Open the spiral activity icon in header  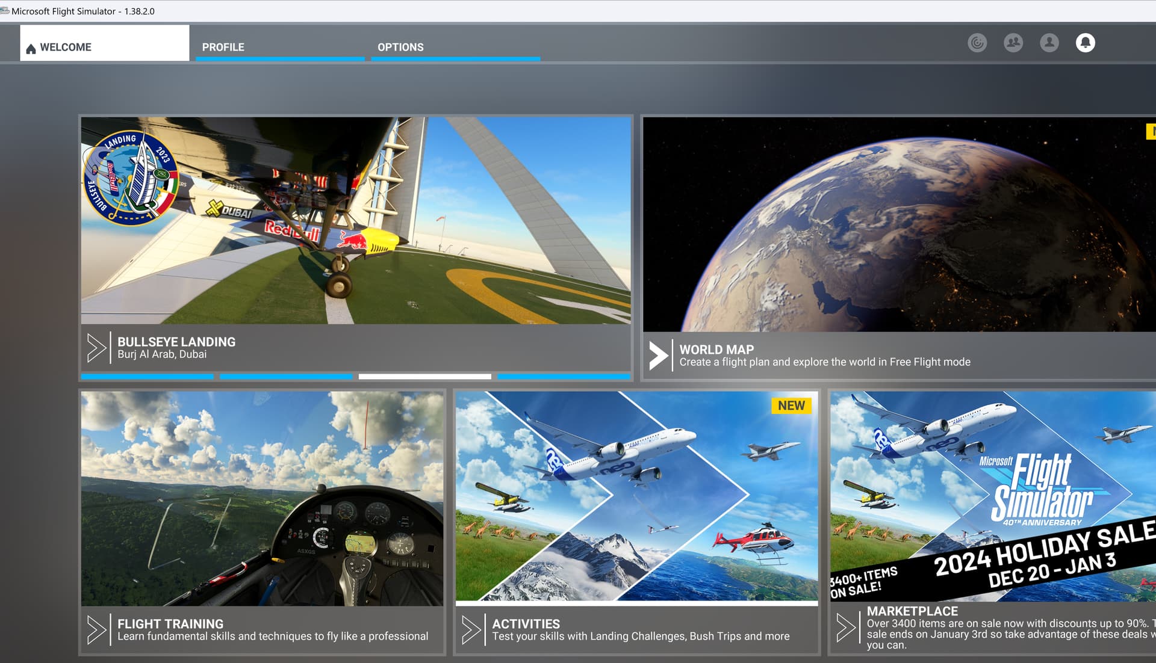click(977, 43)
